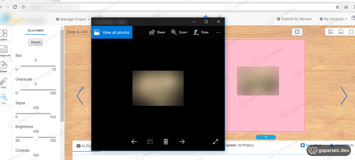Screen dimensions: 355x160
Task: Select the ADJUSTMENT tab
Action: (x=36, y=31)
